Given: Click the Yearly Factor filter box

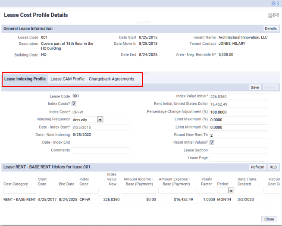Looking at the screenshot, I should tap(205, 191).
